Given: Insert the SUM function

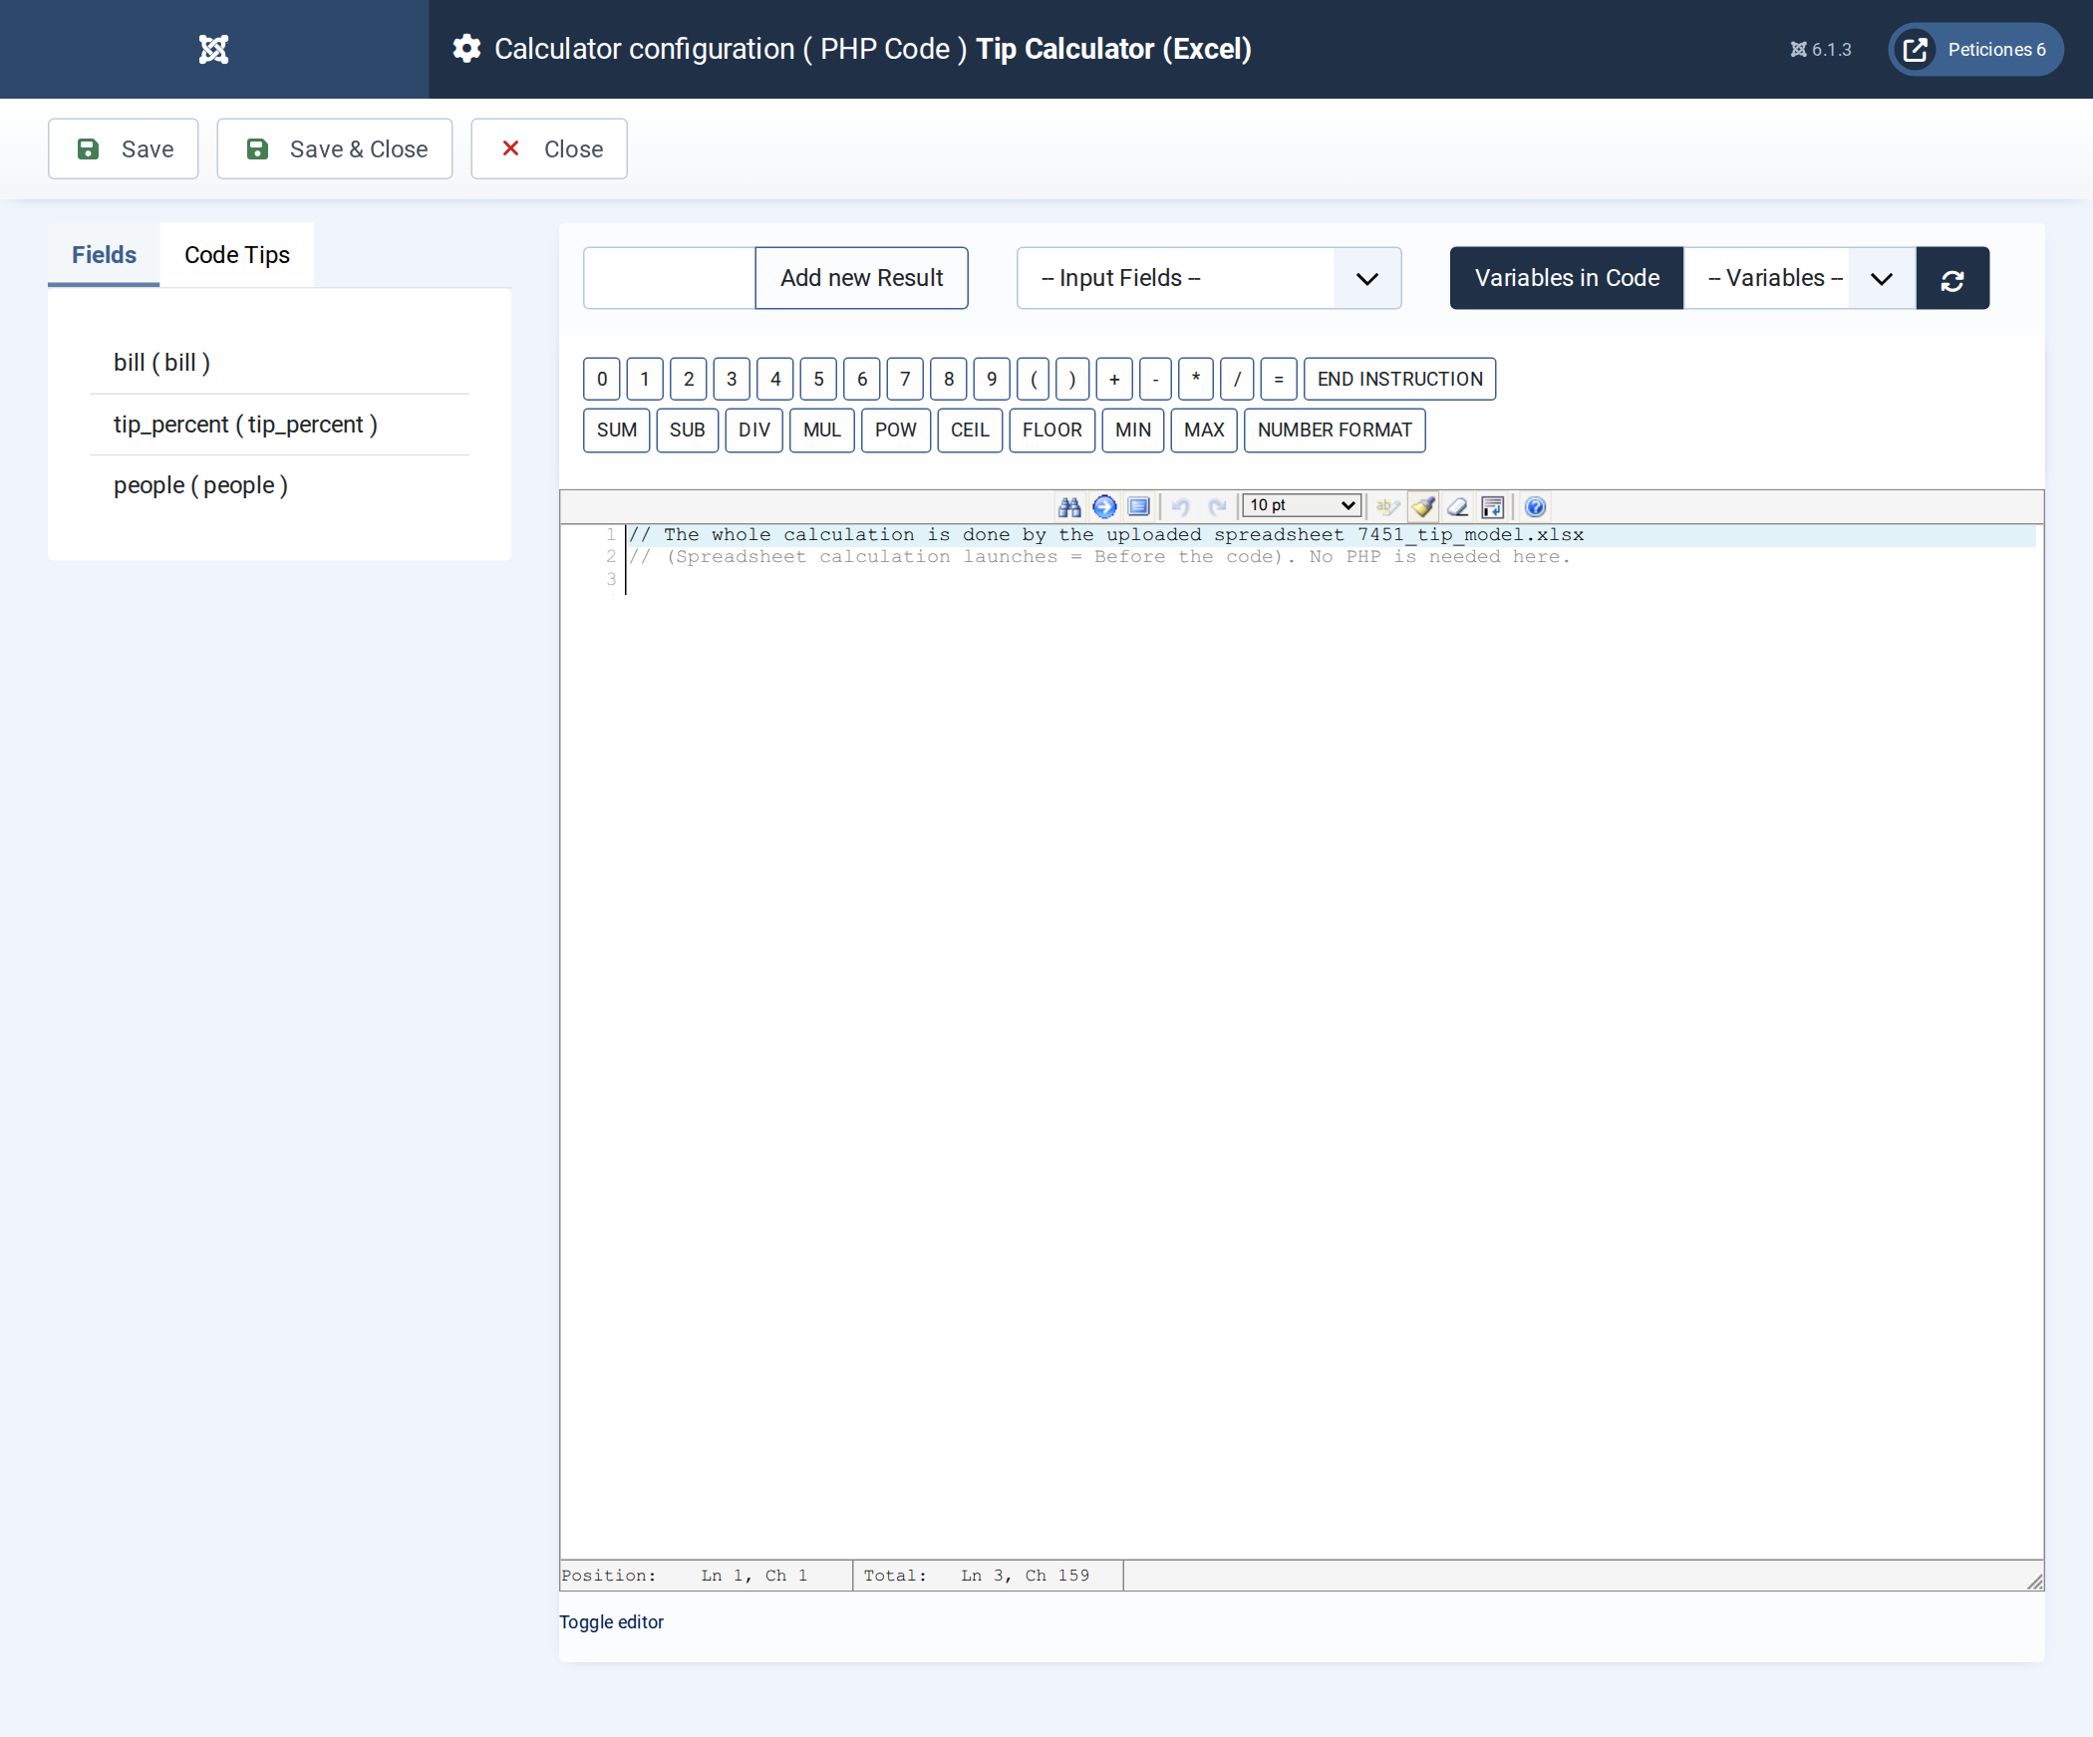Looking at the screenshot, I should click(617, 430).
